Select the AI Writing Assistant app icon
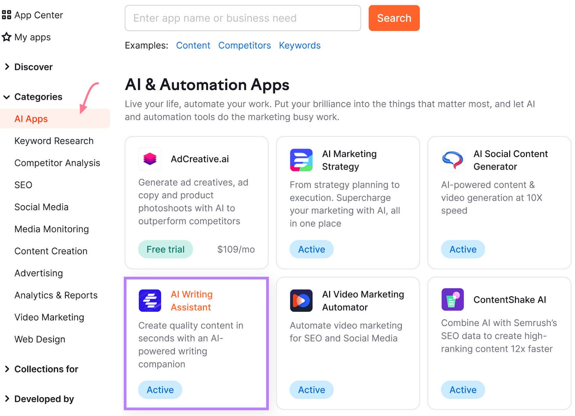Image resolution: width=575 pixels, height=416 pixels. 150,300
